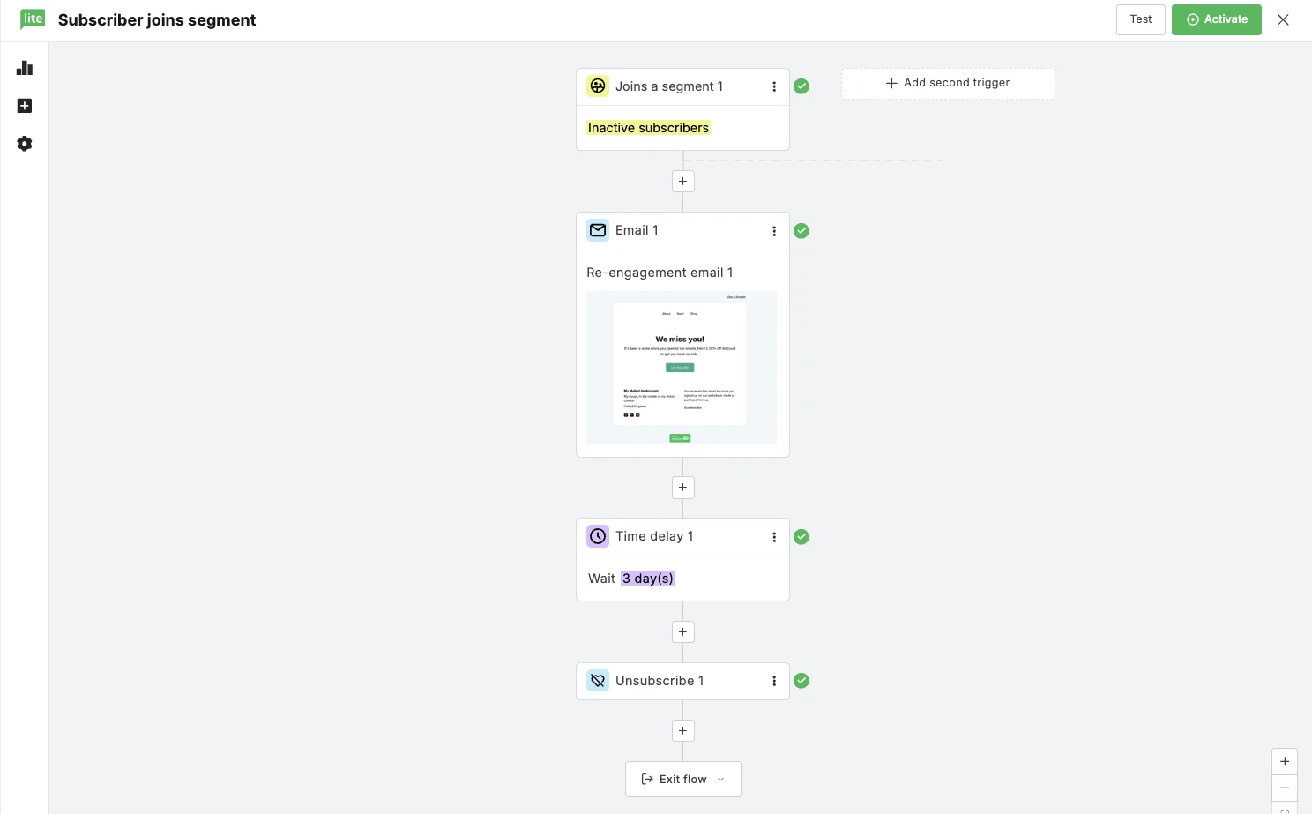Screen dimensions: 1312x814
Task: Select the Email 1 envelope icon
Action: pyautogui.click(x=598, y=230)
